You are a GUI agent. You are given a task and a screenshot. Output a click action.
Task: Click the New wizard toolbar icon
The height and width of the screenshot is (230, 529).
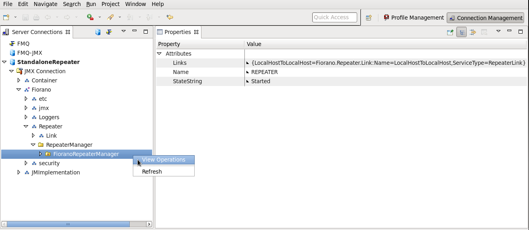click(x=6, y=17)
